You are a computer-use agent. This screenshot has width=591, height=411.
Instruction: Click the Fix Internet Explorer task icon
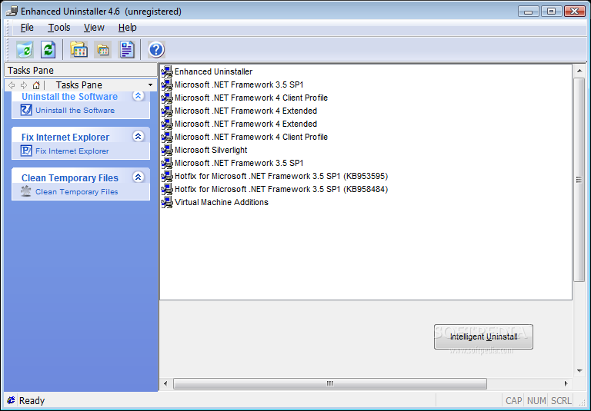26,151
